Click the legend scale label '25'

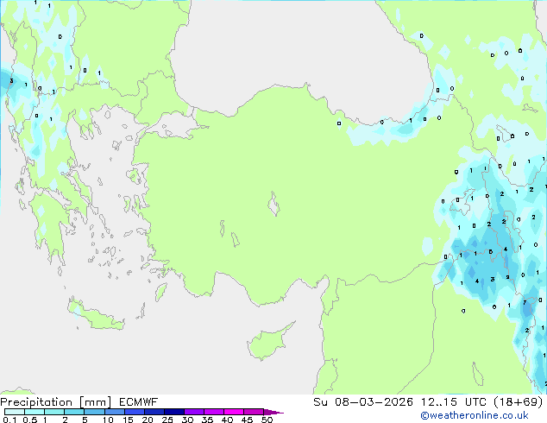[x=167, y=420]
